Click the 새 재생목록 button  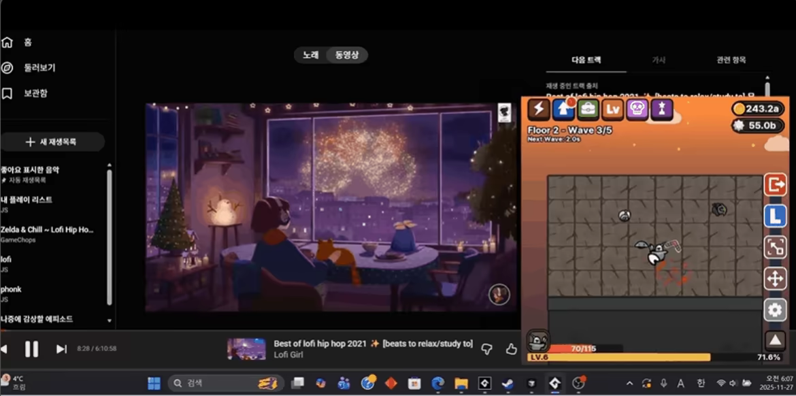pyautogui.click(x=52, y=142)
